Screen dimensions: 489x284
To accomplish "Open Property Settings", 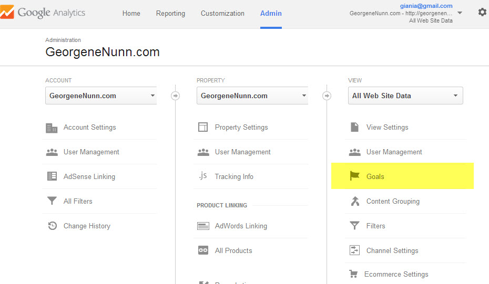I will [241, 128].
